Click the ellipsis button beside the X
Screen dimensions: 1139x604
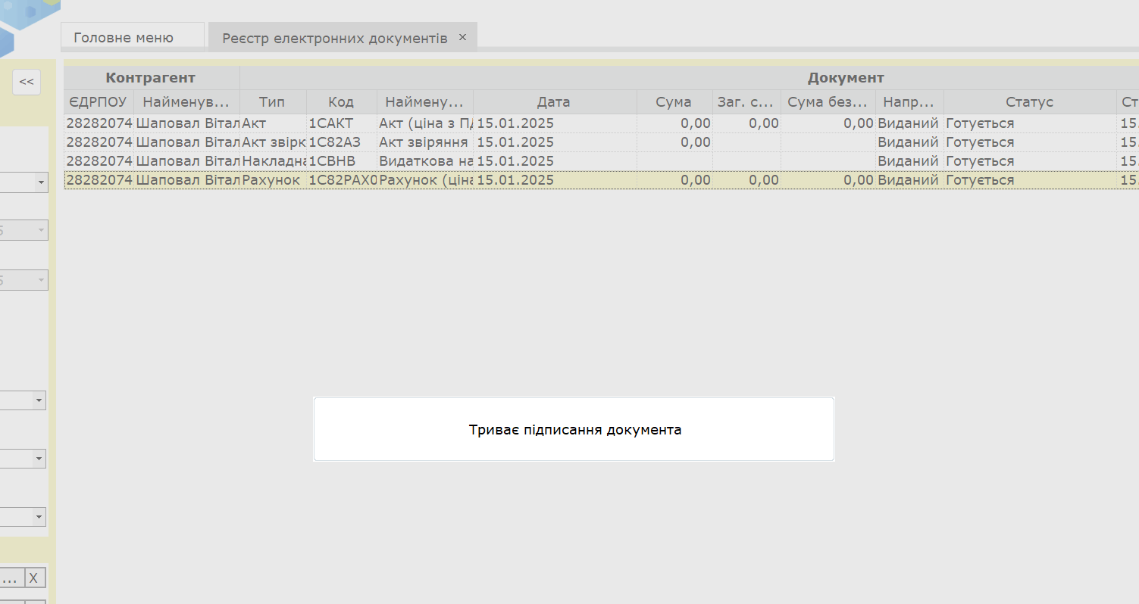11,578
